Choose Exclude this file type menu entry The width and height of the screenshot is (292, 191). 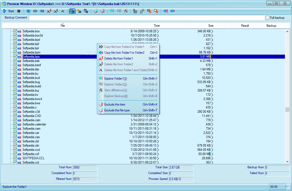pyautogui.click(x=128, y=110)
